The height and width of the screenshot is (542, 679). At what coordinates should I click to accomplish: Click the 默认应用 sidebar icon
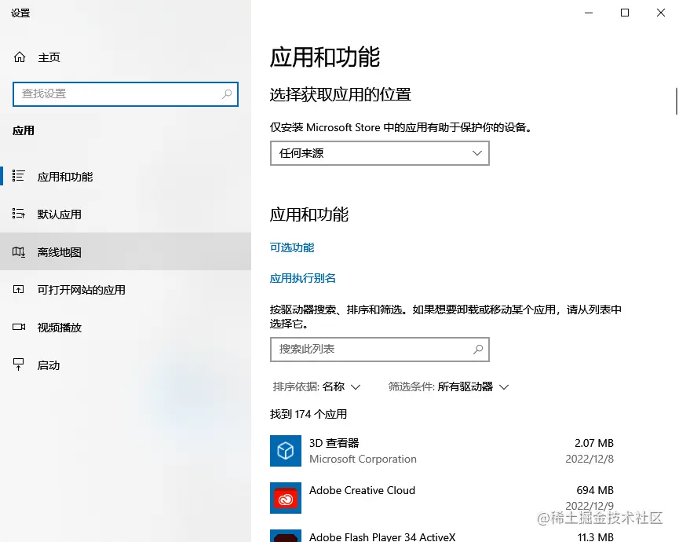18,214
